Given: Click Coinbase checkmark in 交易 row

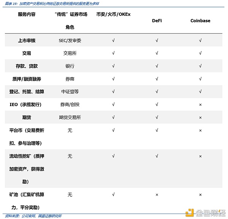Looking at the screenshot, I should click(200, 53).
